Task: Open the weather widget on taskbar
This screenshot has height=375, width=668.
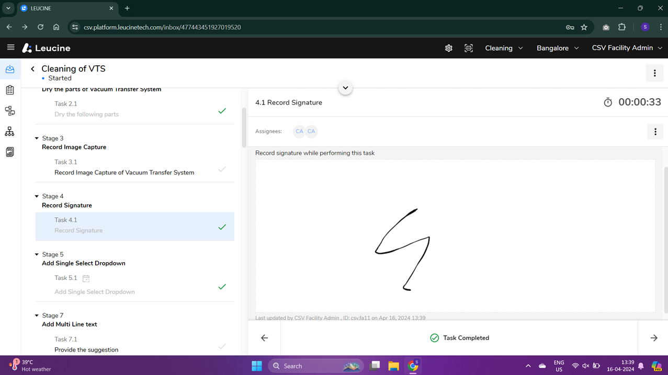Action: [x=30, y=366]
